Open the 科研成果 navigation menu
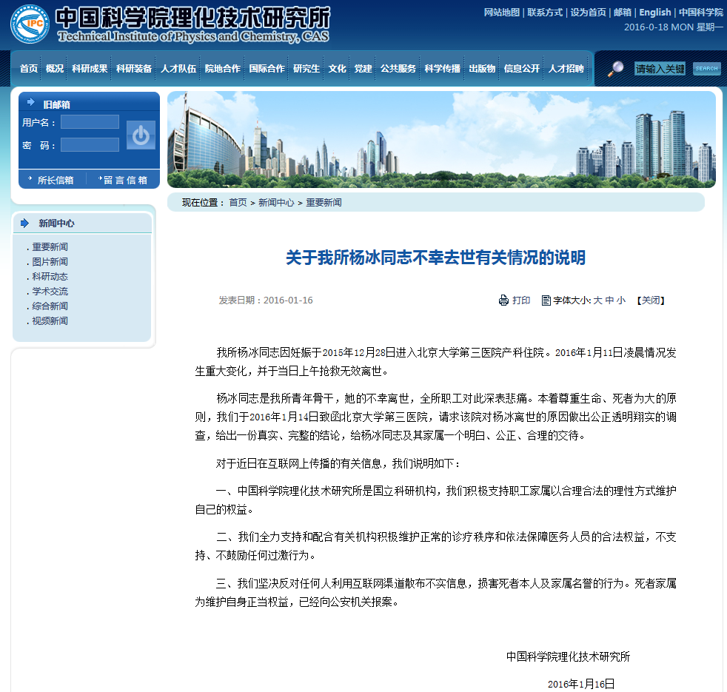 click(90, 69)
